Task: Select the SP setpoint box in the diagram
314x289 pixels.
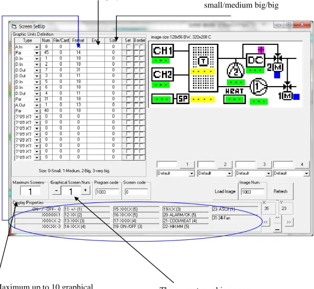Action: tap(183, 99)
